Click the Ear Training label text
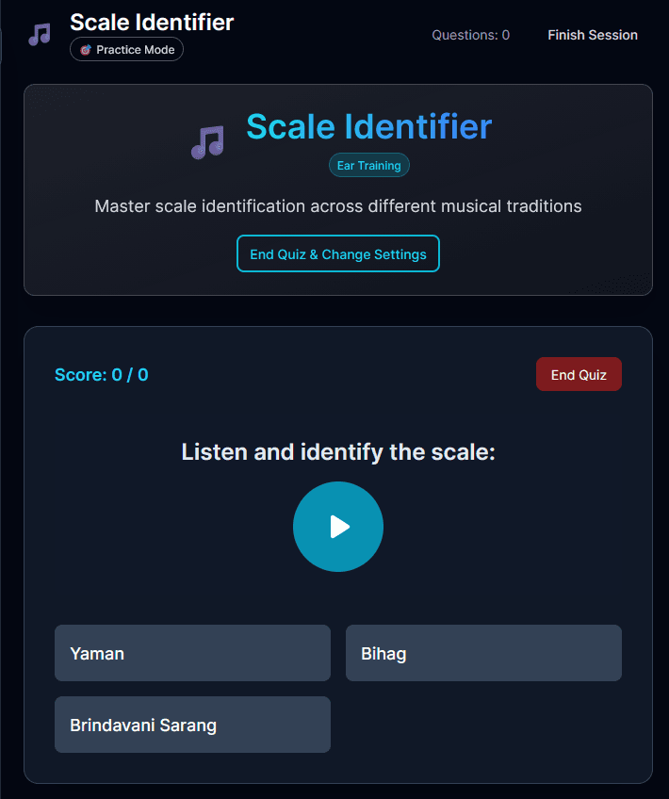Screen dimensions: 669x799 [368, 165]
